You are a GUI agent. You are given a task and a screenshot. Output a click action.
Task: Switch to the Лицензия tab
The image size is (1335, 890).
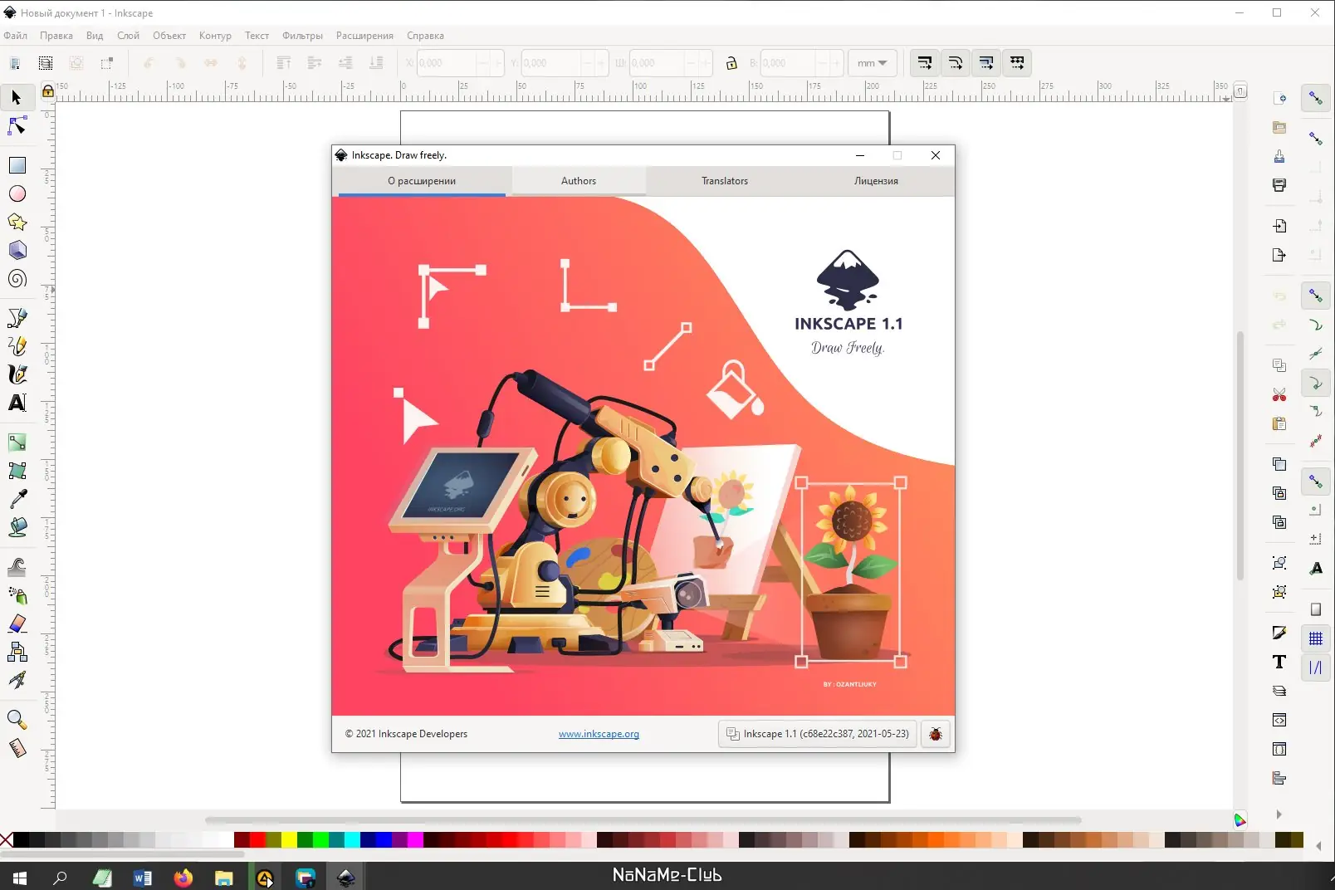[x=876, y=181]
